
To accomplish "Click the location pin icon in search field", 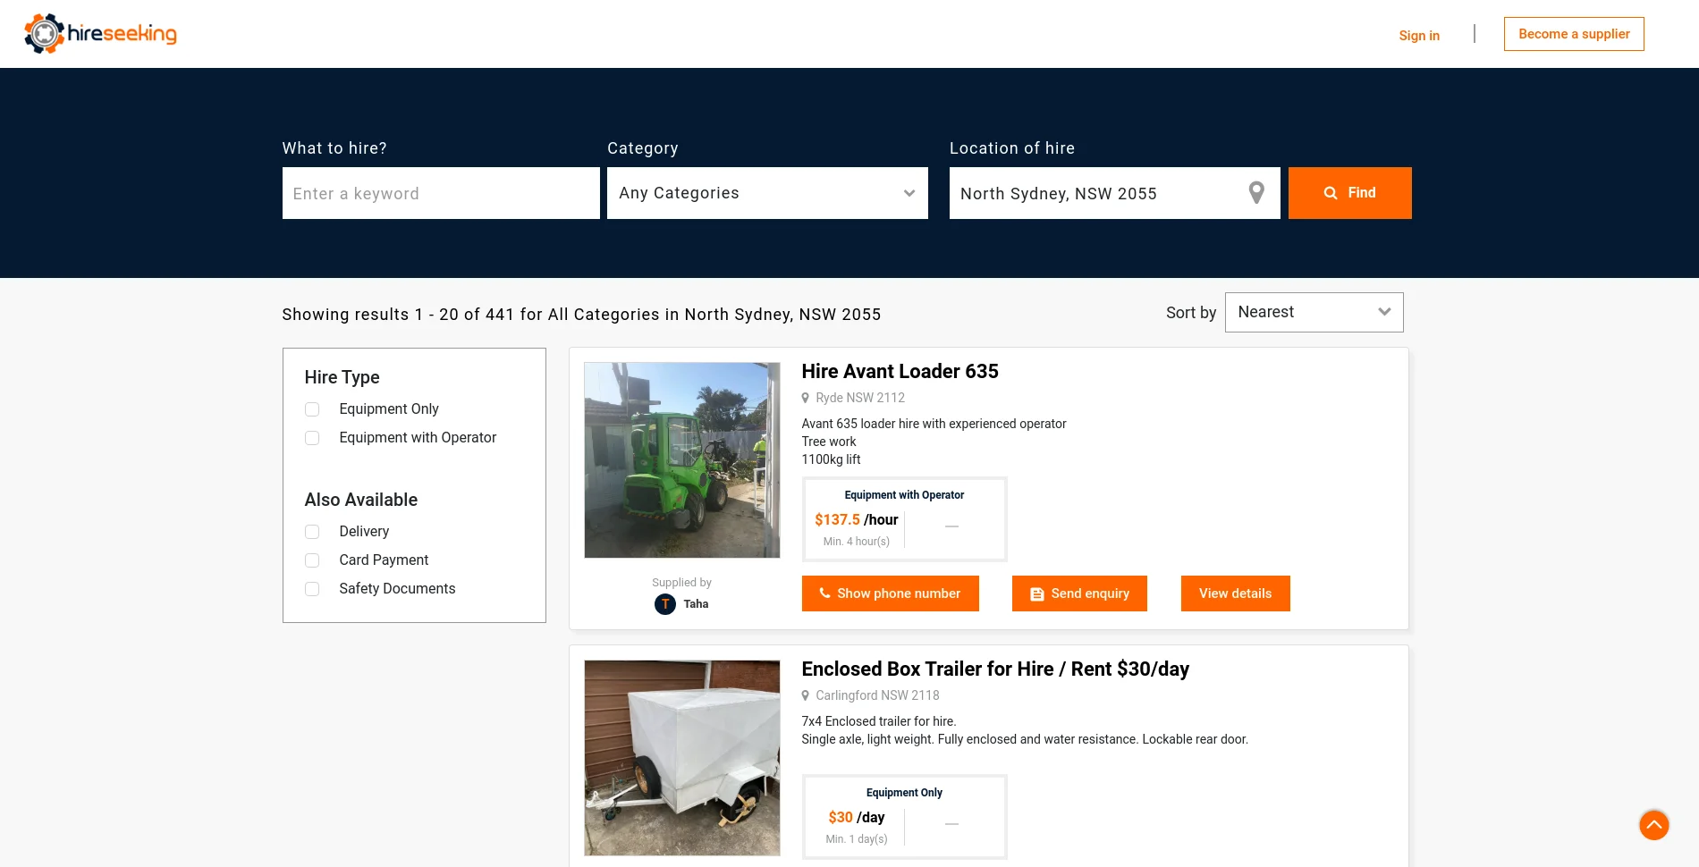I will [x=1256, y=193].
